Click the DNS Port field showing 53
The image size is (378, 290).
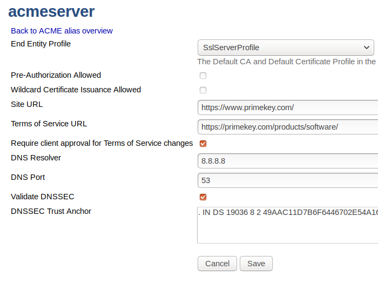click(287, 180)
